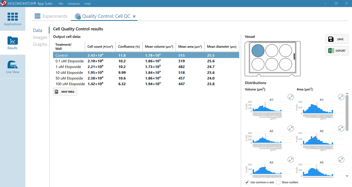Image resolution: width=352 pixels, height=187 pixels.
Task: Select the 100 uM Etoposide row
Action: (146, 84)
